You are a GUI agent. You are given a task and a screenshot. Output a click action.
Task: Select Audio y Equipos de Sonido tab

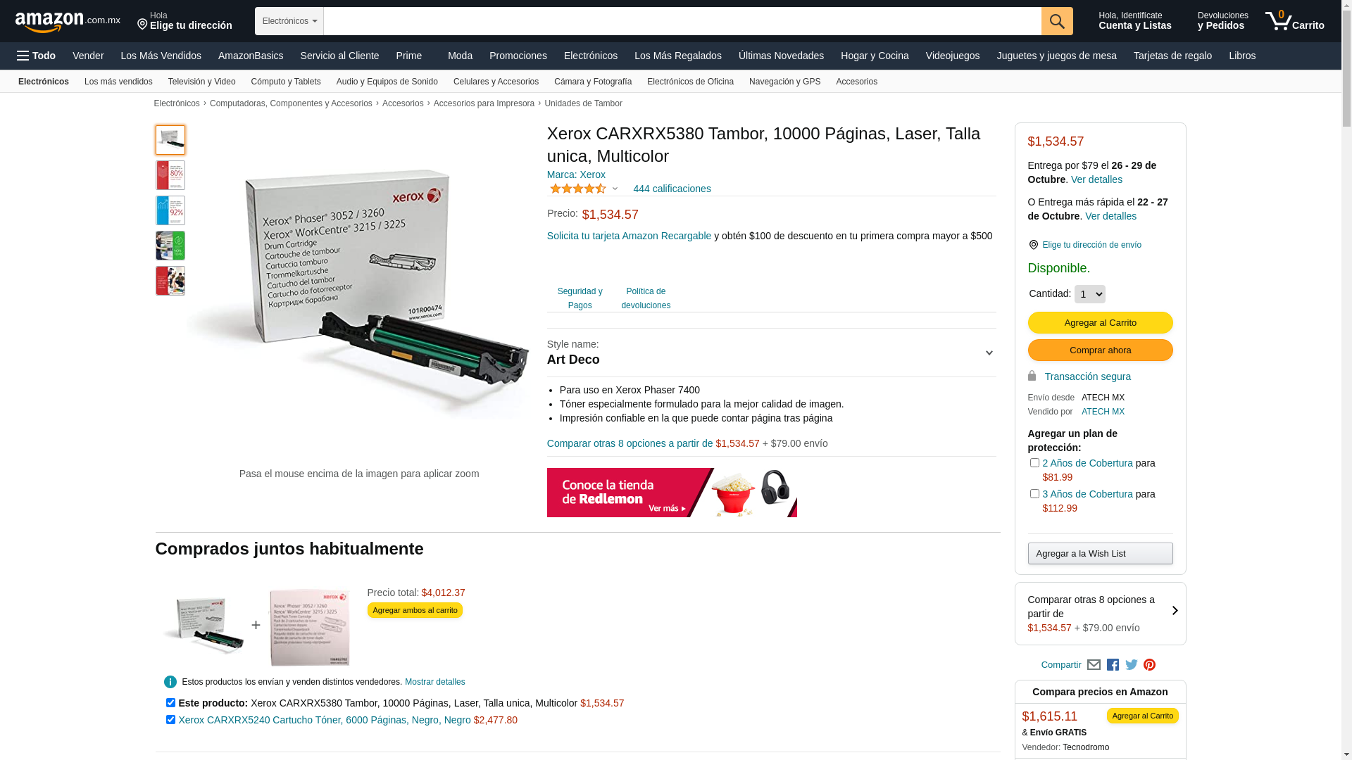click(x=387, y=82)
